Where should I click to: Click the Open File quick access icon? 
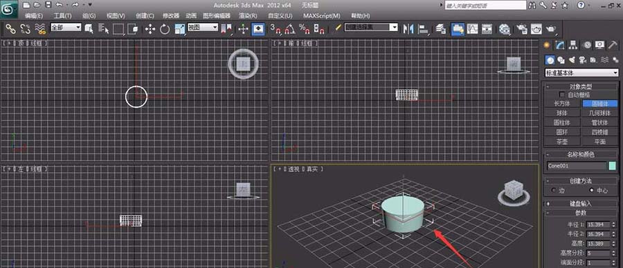[x=37, y=5]
